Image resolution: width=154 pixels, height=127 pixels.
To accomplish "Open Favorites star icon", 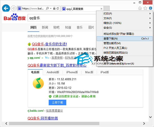I will pos(145,8).
